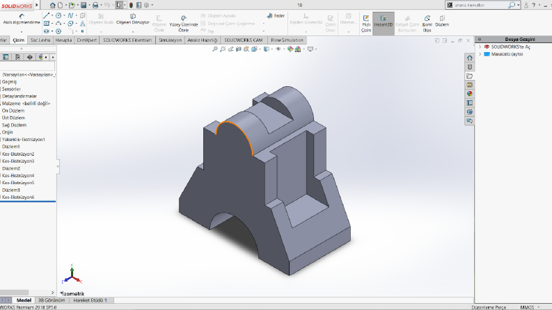Create a new document with the New icon

[60, 5]
